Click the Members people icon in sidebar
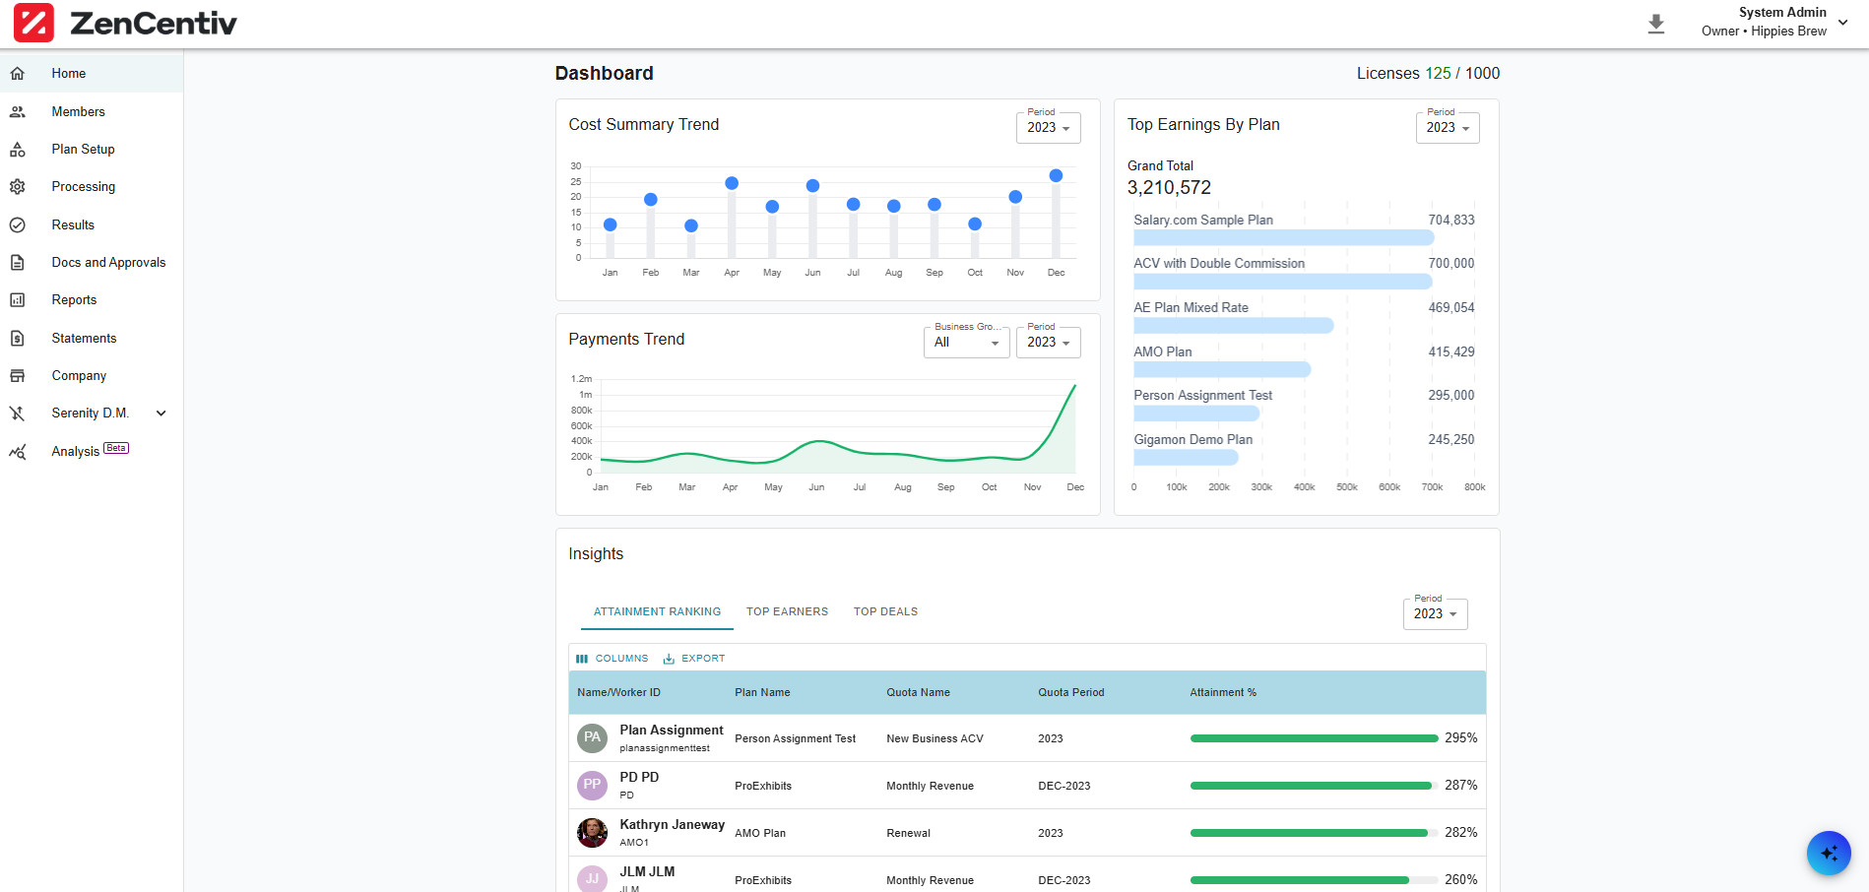This screenshot has height=892, width=1869. tap(18, 112)
